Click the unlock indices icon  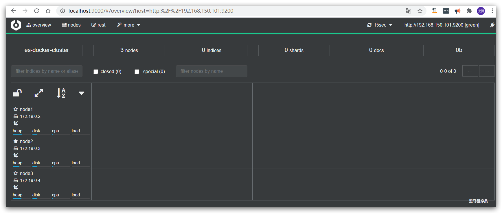point(17,93)
